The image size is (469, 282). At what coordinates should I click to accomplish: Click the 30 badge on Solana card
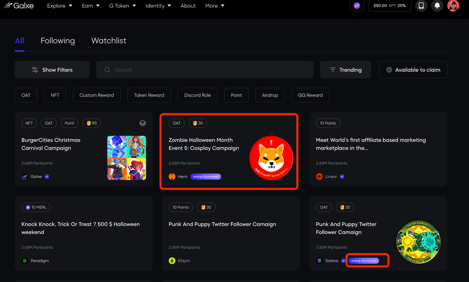tap(345, 207)
